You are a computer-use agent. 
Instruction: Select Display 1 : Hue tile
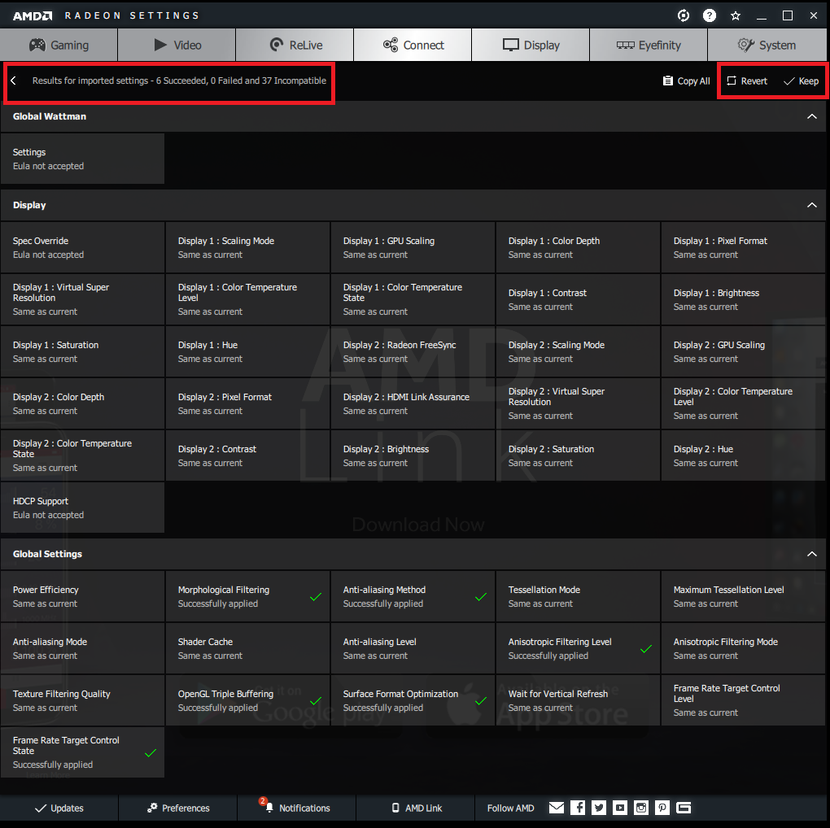tap(247, 352)
